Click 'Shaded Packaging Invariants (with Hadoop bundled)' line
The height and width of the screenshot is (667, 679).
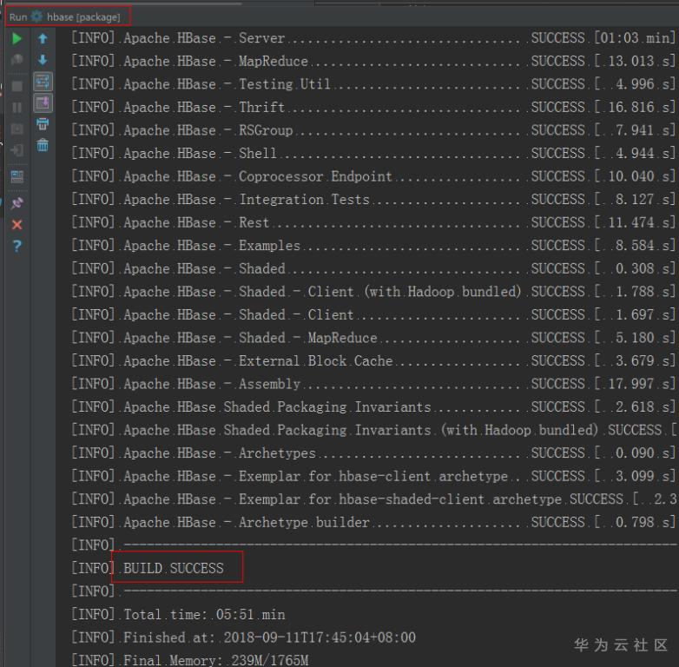click(375, 430)
